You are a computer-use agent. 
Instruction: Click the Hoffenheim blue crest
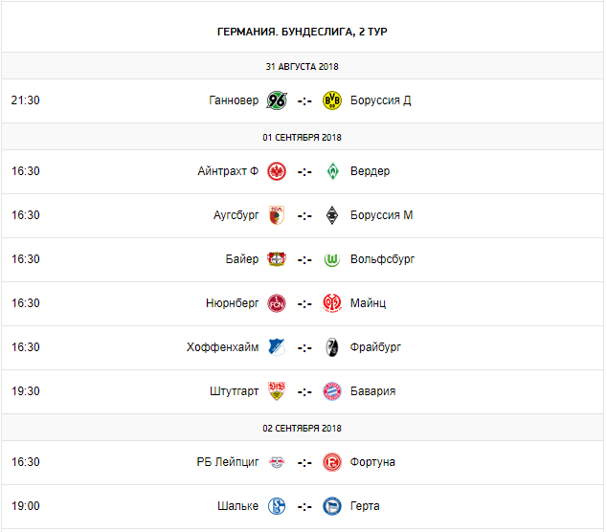277,347
